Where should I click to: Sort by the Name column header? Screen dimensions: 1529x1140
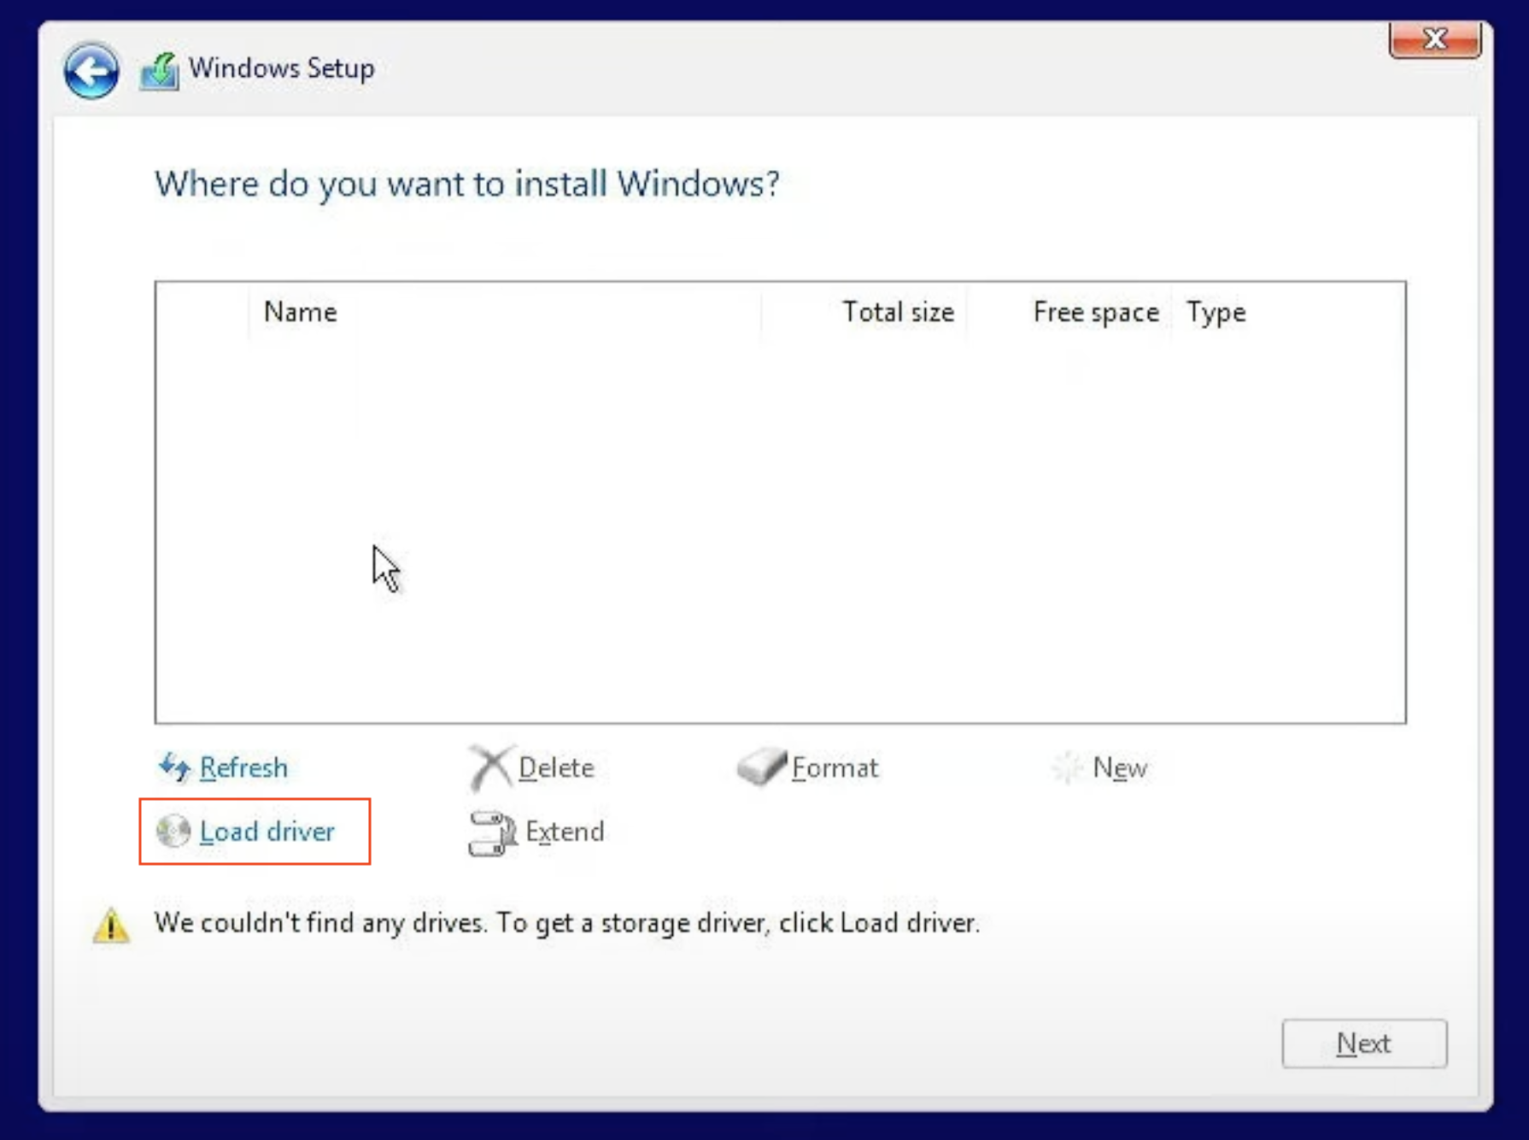(301, 312)
